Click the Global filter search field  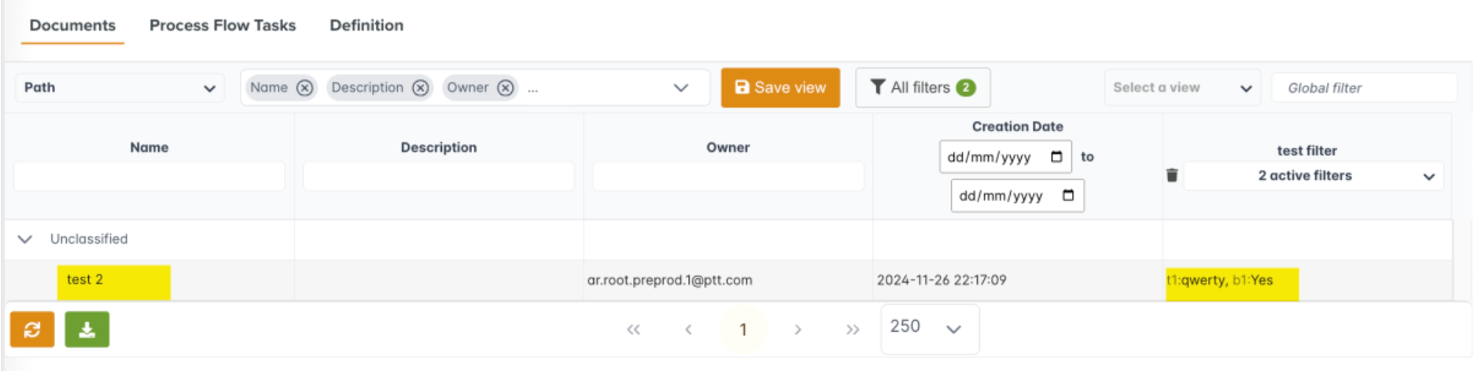click(1364, 88)
